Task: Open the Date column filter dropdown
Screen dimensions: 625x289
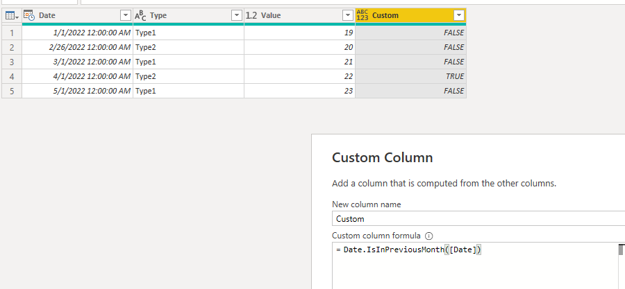Action: point(126,15)
